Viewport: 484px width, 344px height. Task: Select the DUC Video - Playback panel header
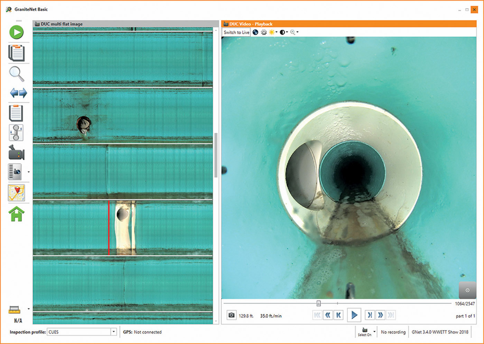point(251,24)
